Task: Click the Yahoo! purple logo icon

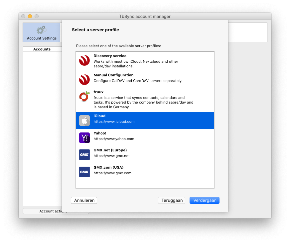Action: tap(84, 138)
